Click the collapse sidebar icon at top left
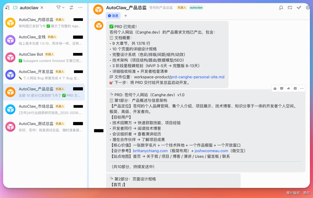Image resolution: width=313 pixels, height=198 pixels. (x=7, y=8)
